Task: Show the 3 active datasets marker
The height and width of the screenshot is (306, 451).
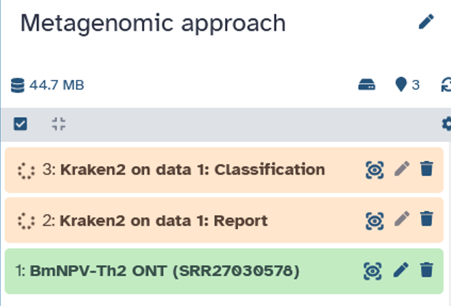Action: pyautogui.click(x=407, y=85)
